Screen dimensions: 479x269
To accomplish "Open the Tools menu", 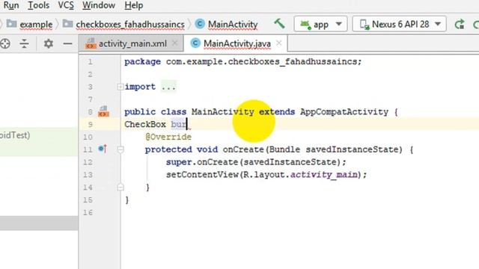I will pyautogui.click(x=38, y=5).
